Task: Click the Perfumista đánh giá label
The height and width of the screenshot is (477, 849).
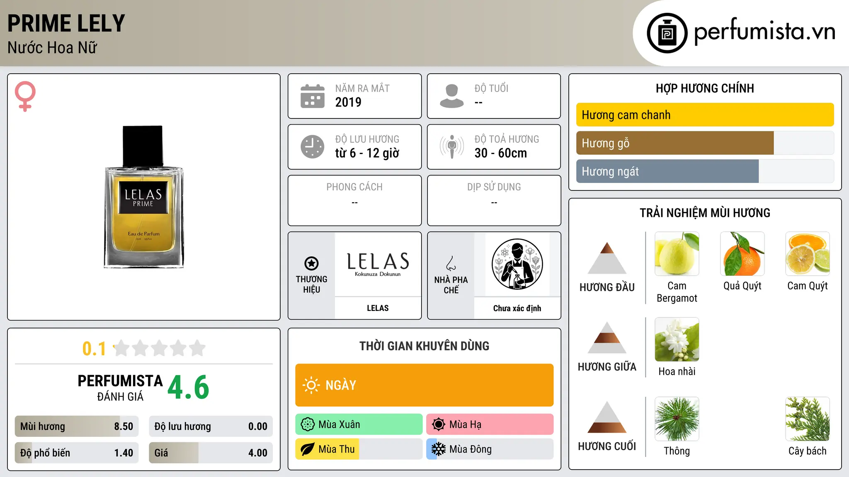Action: pos(120,388)
